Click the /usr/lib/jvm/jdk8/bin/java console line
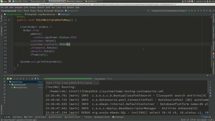The image size is (215, 121). (72, 83)
